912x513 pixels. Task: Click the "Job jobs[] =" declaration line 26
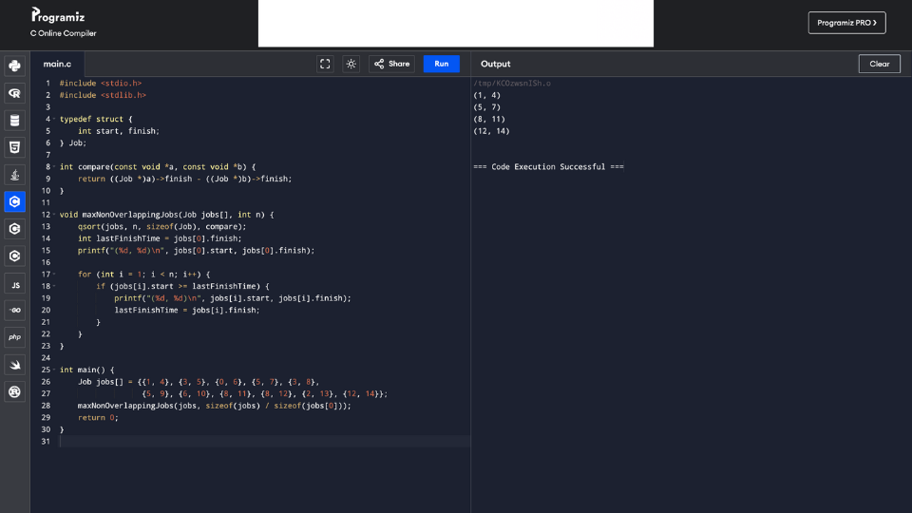tap(199, 382)
